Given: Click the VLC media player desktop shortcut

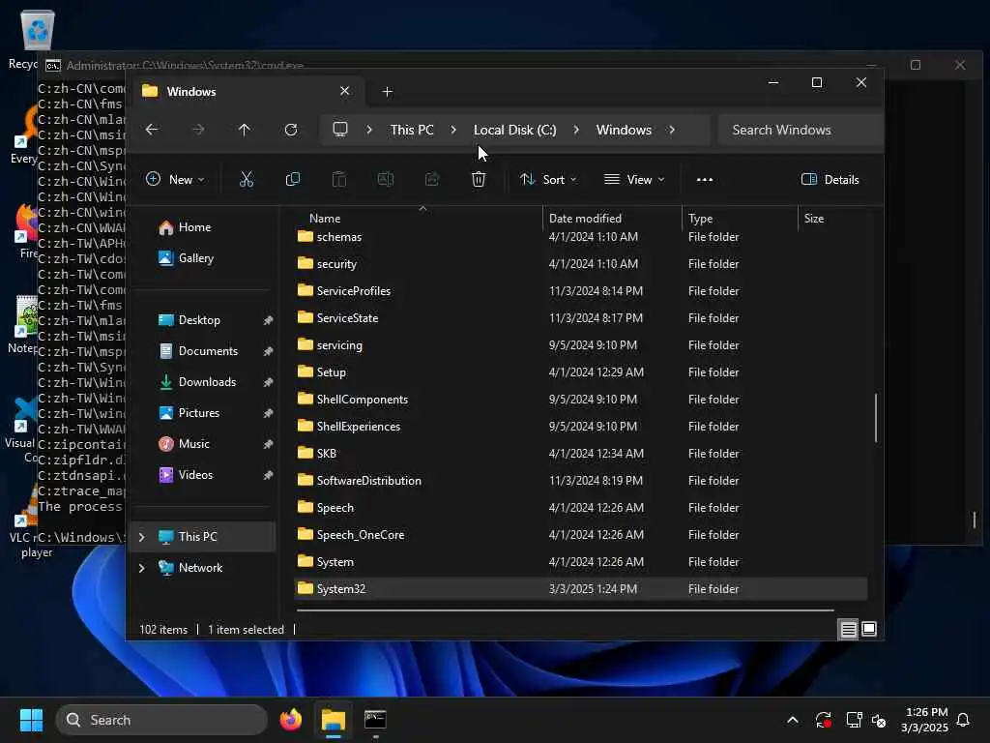Looking at the screenshot, I should 24,521.
